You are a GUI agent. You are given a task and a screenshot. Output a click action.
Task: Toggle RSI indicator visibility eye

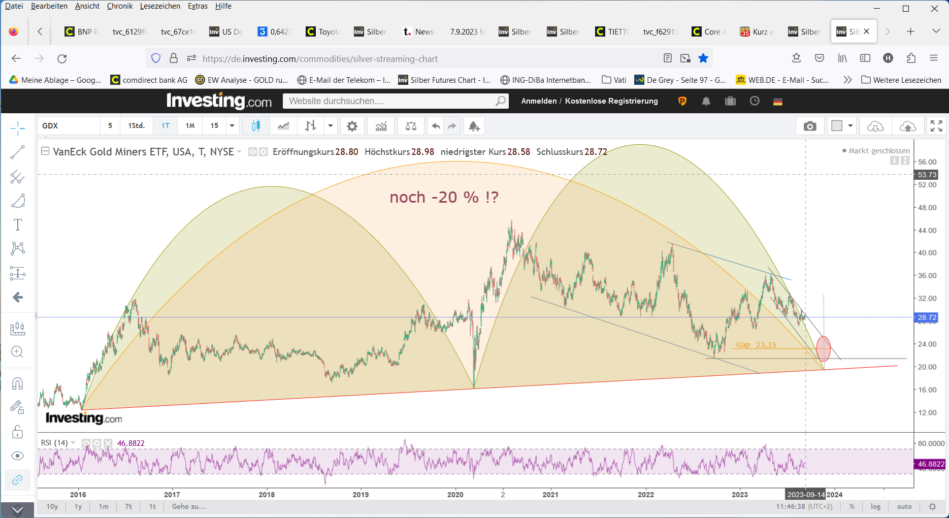[86, 443]
